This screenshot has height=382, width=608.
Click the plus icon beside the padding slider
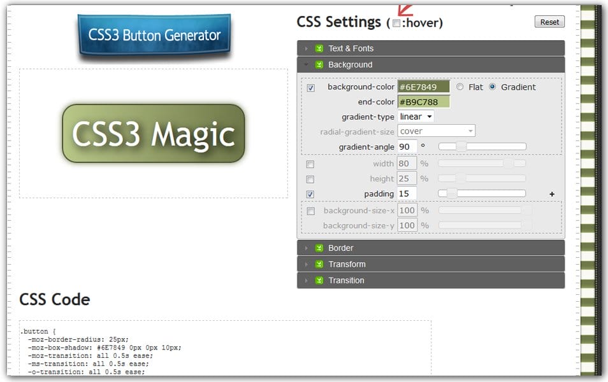click(x=552, y=194)
